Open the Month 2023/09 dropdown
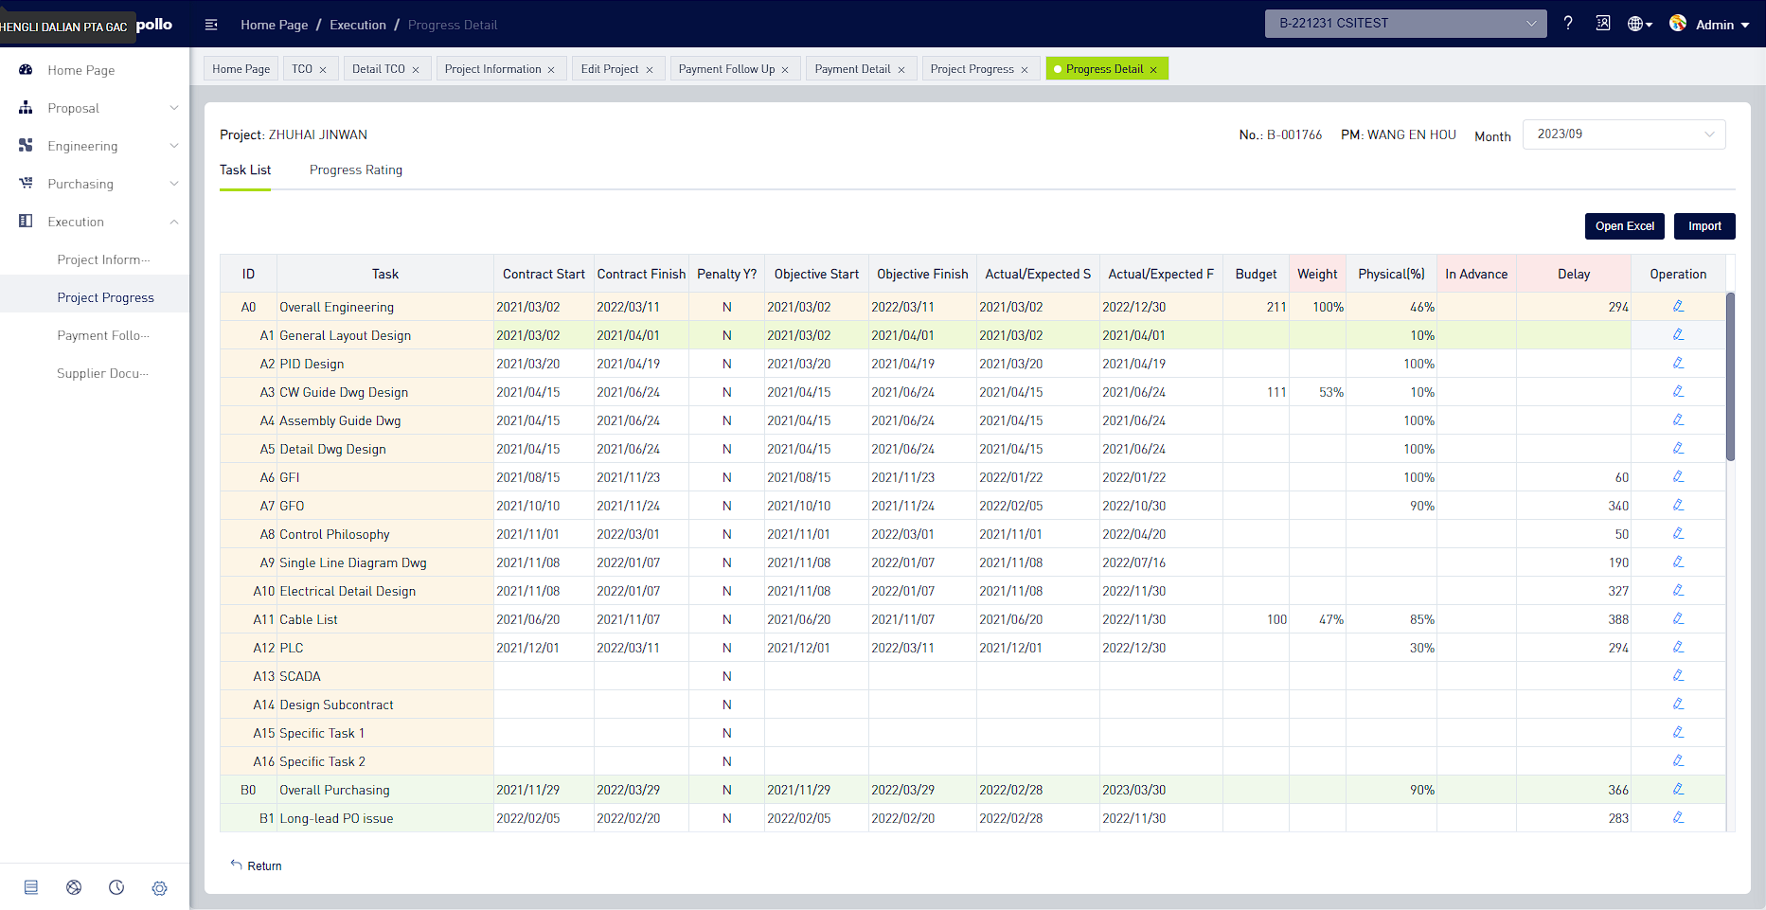Screen dimensions: 1766x910 click(x=1624, y=134)
